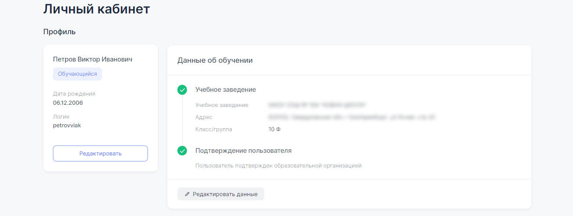Select the Профиль section title
This screenshot has width=573, height=216.
point(59,32)
